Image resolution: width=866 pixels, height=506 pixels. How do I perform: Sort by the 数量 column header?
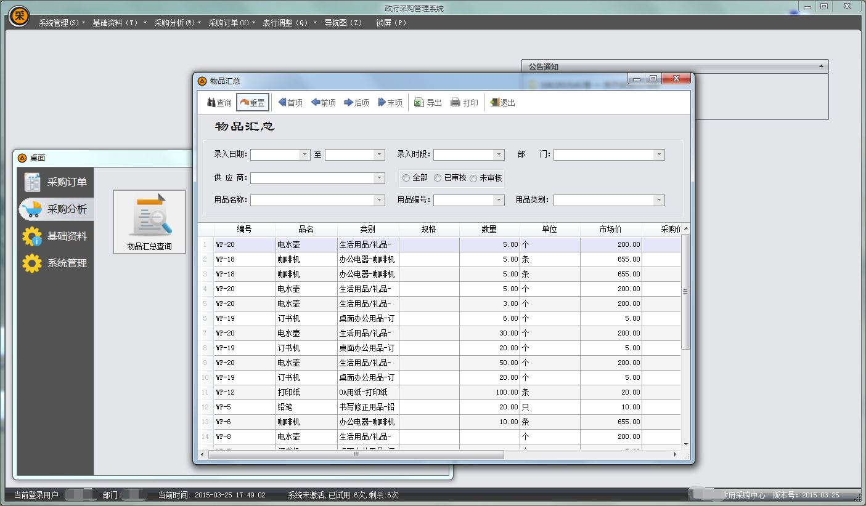(489, 229)
